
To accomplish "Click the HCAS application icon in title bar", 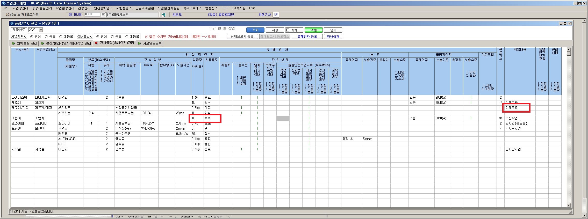I will (3, 3).
